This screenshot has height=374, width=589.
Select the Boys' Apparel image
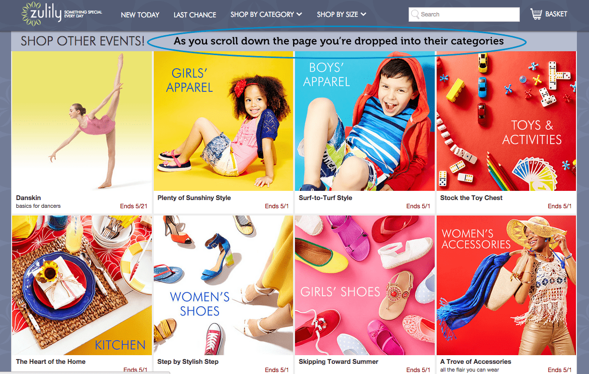coord(365,121)
